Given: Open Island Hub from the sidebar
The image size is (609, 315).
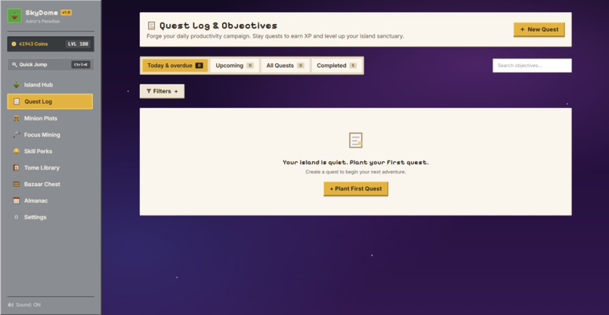Looking at the screenshot, I should (50, 85).
